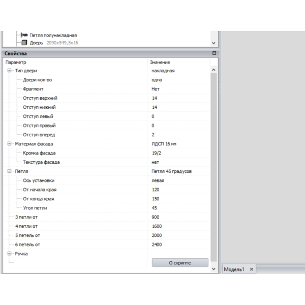Click the Дверь panel icon in tree
The image size is (305, 305).
click(x=24, y=43)
